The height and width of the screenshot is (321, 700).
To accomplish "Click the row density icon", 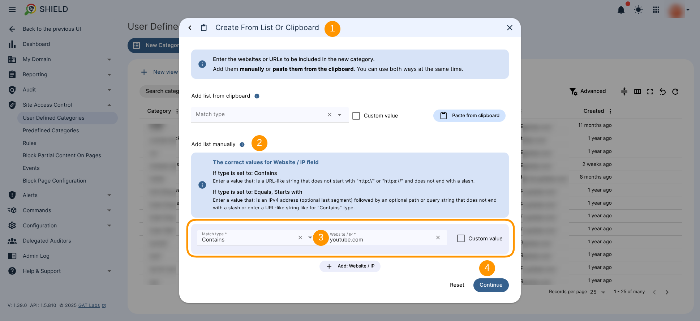I will pos(624,91).
